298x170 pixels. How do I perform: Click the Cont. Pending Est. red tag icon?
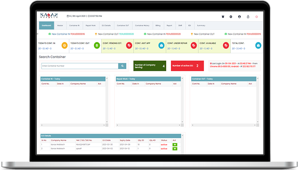point(129,45)
